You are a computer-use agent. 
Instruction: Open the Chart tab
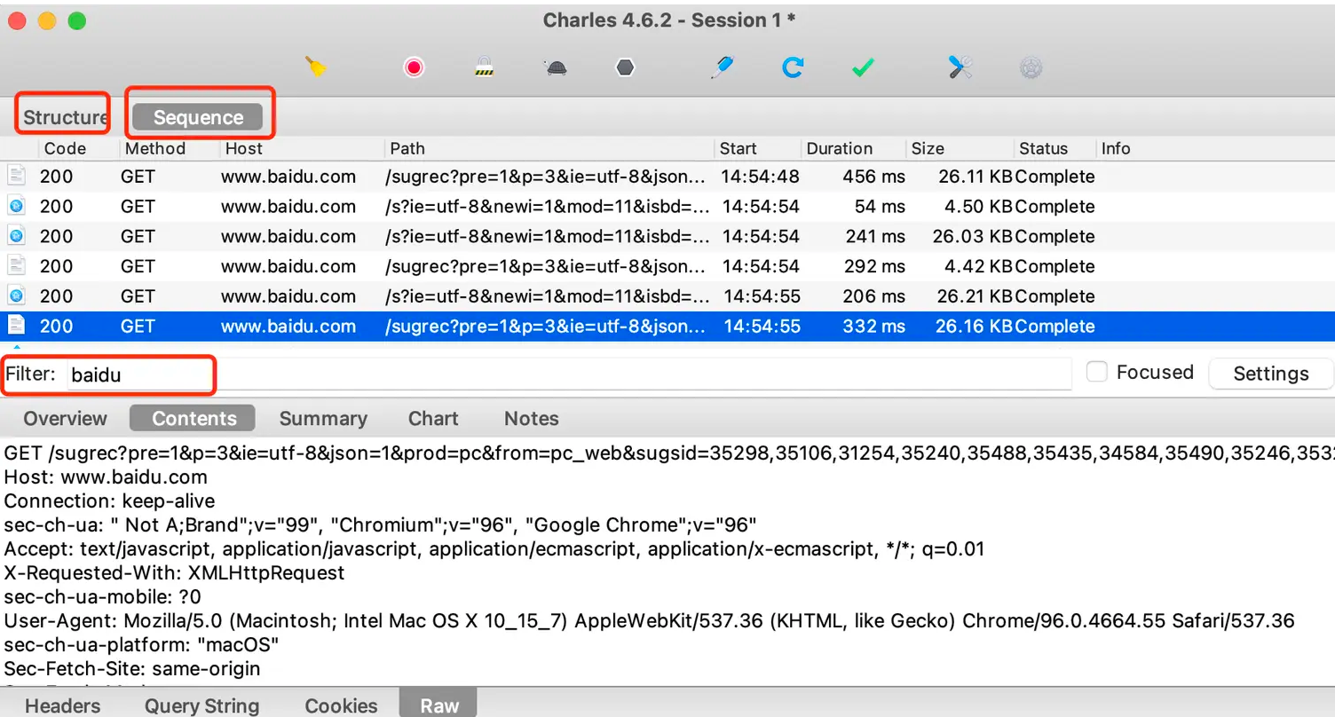(x=433, y=418)
